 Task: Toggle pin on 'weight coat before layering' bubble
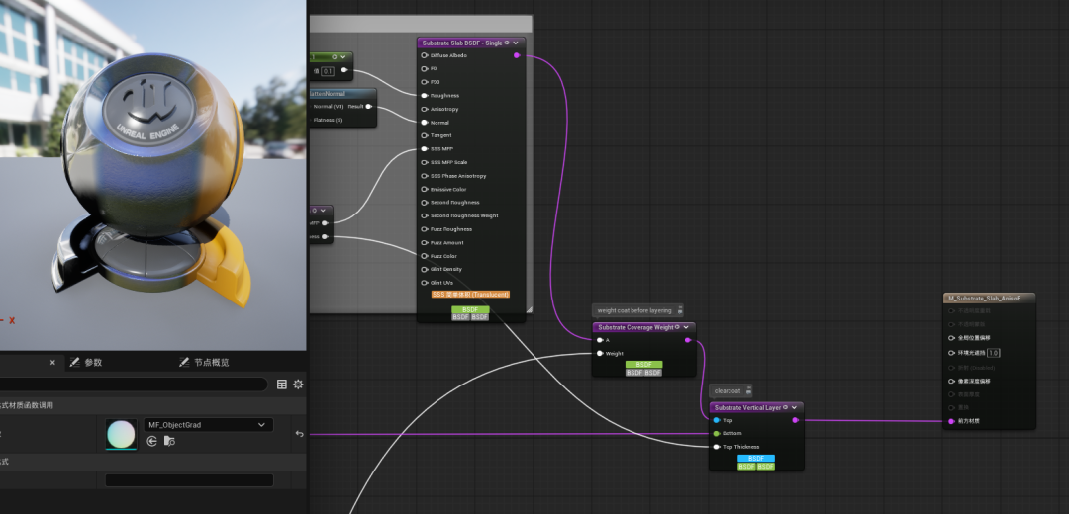(x=680, y=311)
